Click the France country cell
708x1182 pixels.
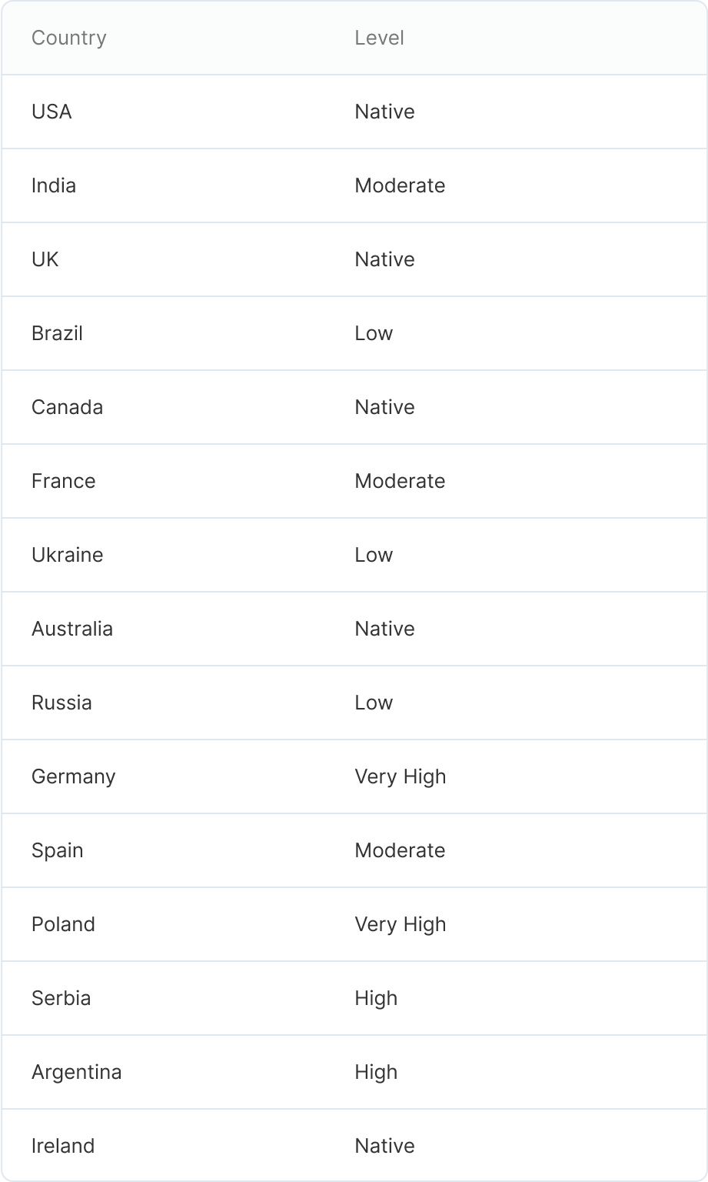tap(64, 481)
